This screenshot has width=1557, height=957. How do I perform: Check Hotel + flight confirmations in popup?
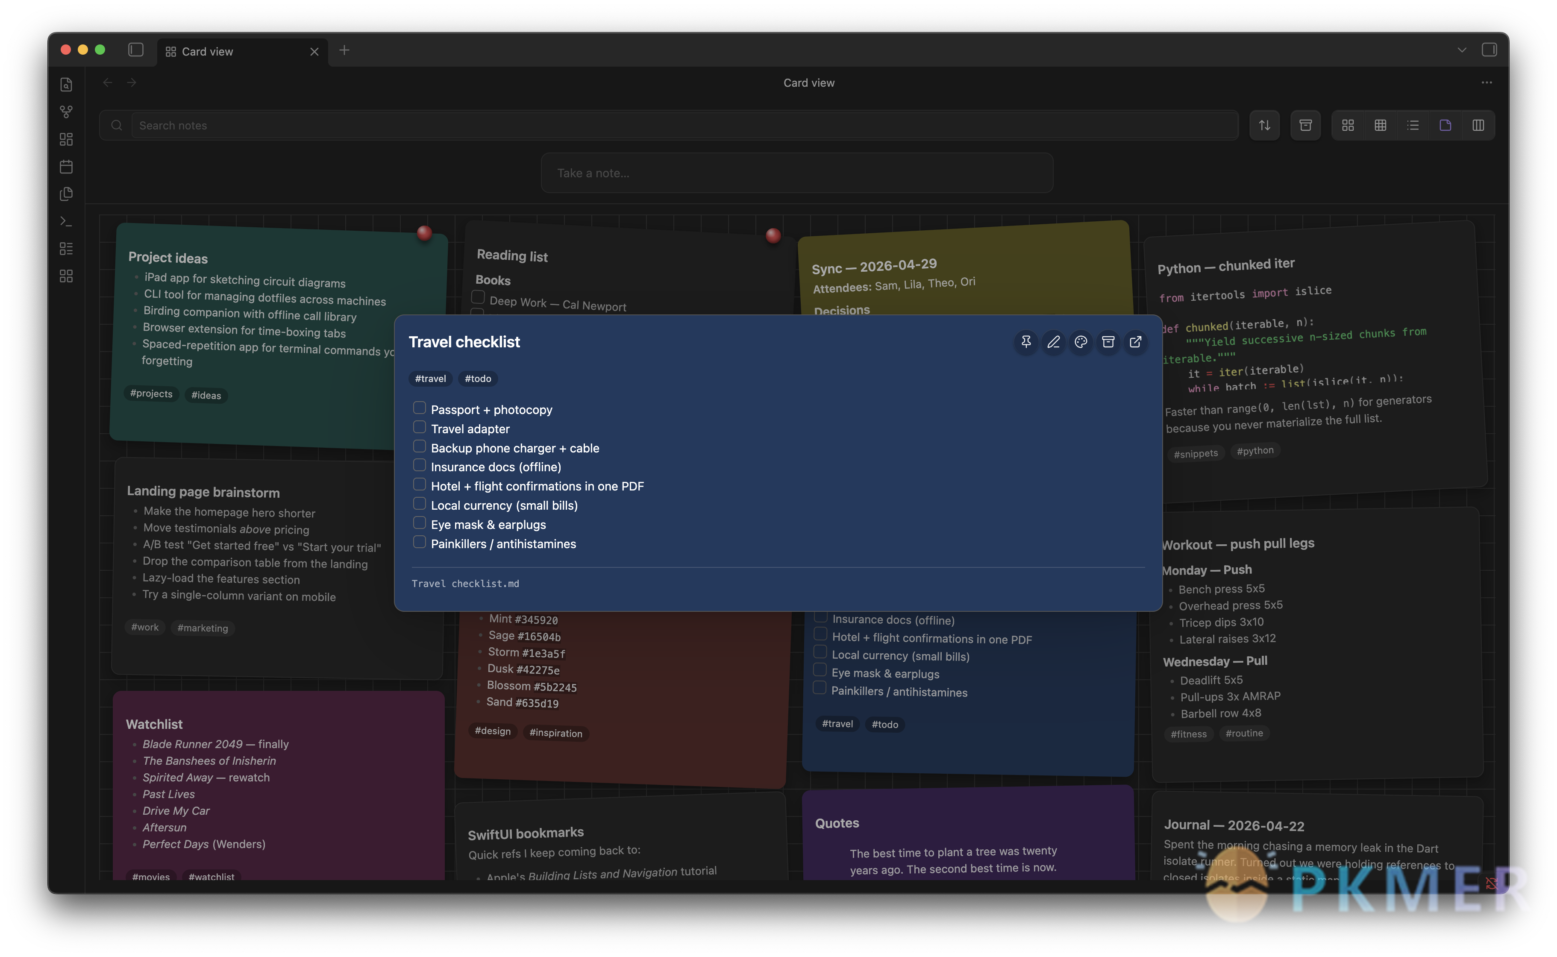pyautogui.click(x=419, y=485)
